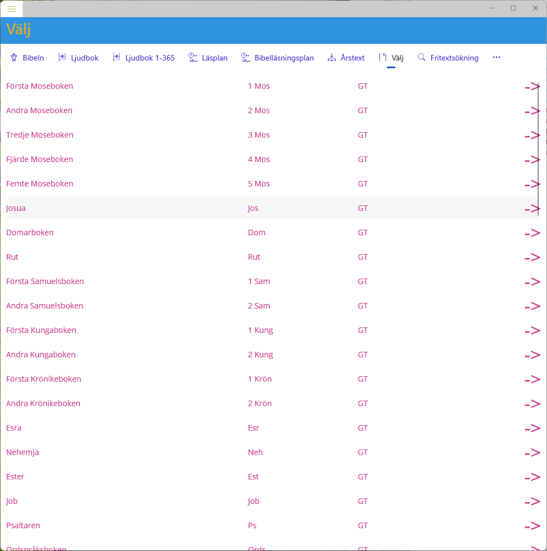
Task: Open Fritextsökning search
Action: click(448, 58)
